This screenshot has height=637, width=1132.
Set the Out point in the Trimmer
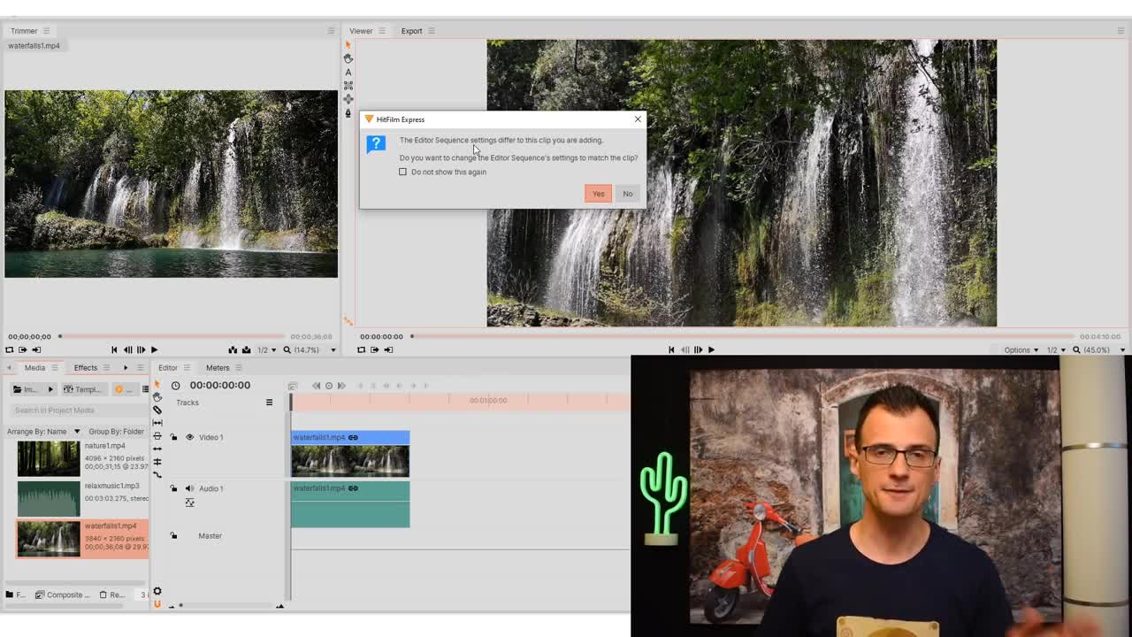click(x=36, y=350)
